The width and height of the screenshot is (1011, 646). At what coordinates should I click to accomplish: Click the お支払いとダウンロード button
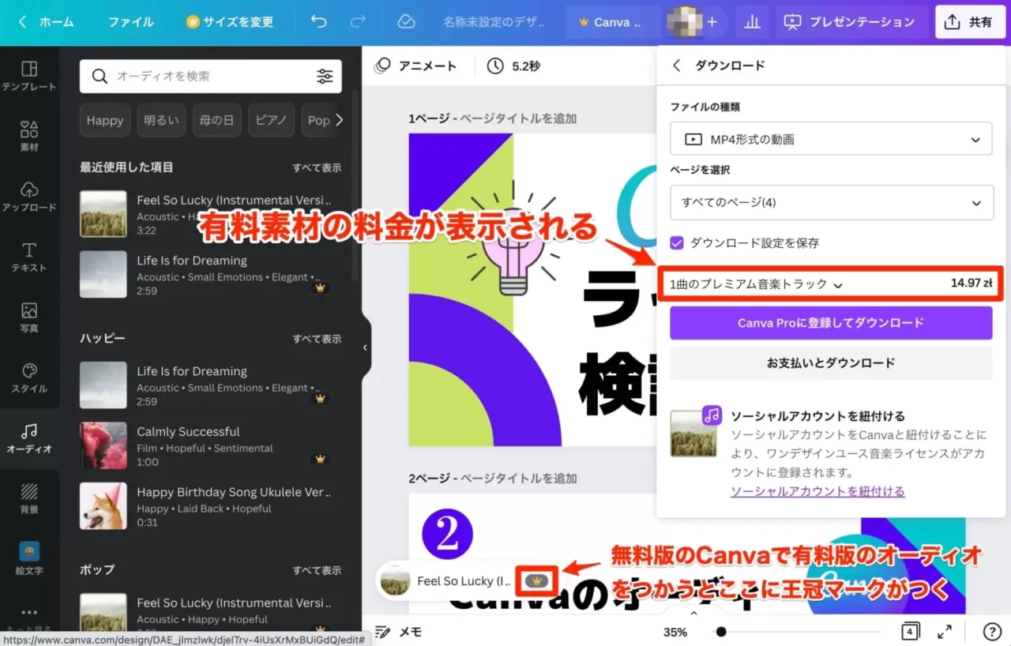coord(831,363)
